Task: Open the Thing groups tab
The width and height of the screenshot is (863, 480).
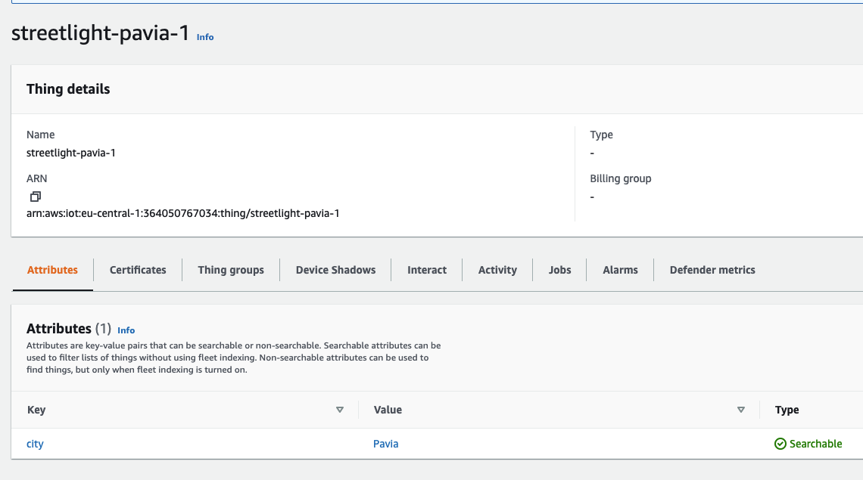Action: [231, 270]
